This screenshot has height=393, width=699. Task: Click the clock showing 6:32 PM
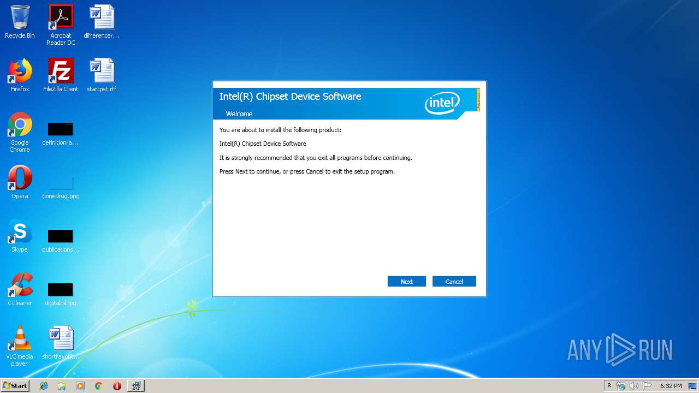click(x=671, y=386)
